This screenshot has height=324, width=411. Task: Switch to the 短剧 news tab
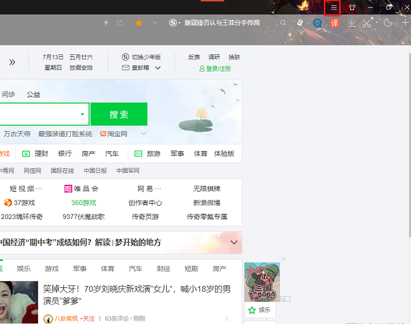click(x=192, y=269)
